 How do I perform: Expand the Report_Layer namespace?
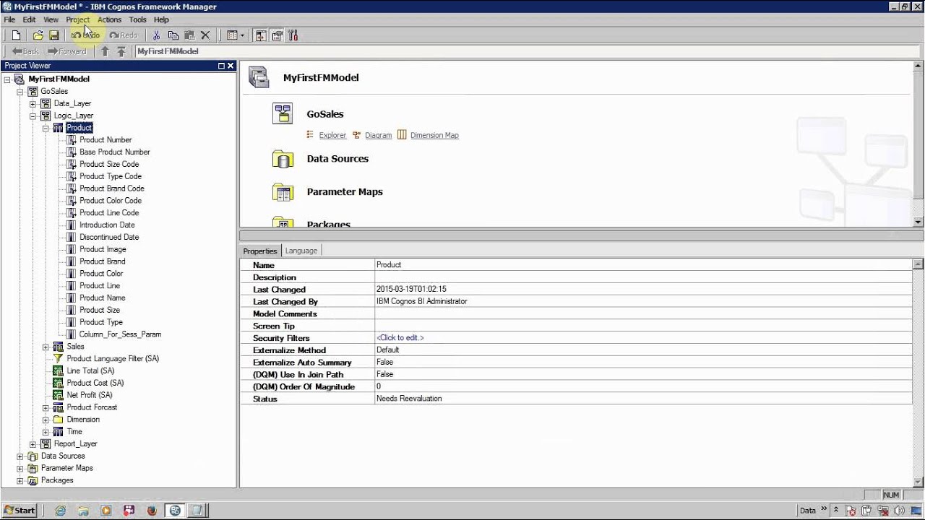33,444
